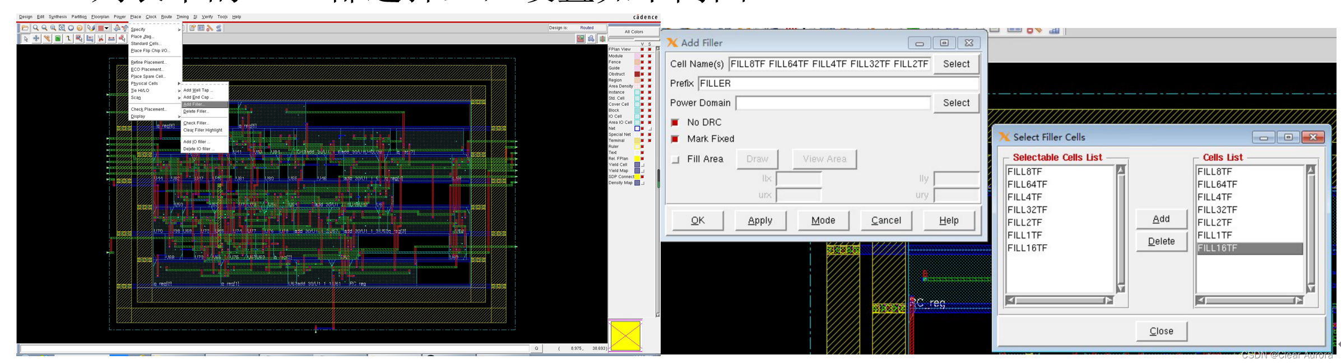The image size is (1341, 364).
Task: Select FILL32TF in the Cells List
Action: (x=1217, y=210)
